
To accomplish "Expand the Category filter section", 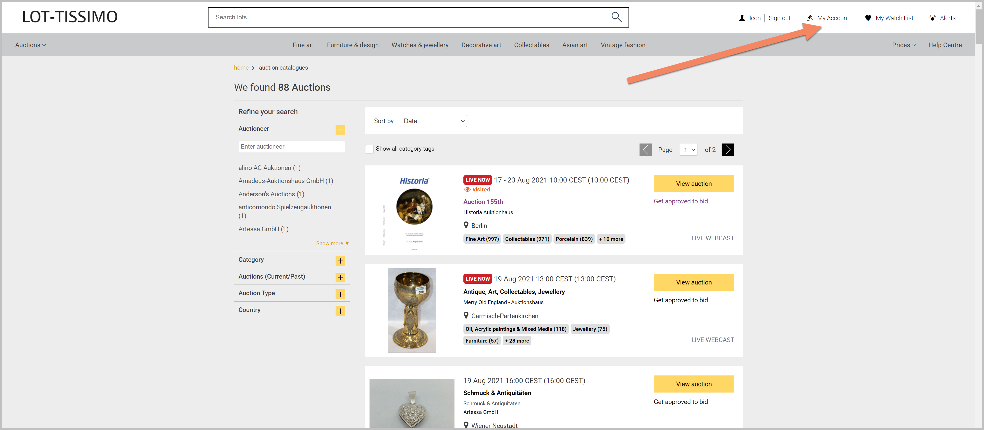I will click(x=340, y=260).
